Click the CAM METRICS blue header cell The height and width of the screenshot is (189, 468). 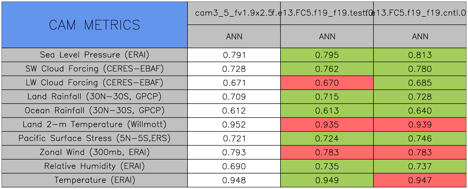point(95,25)
